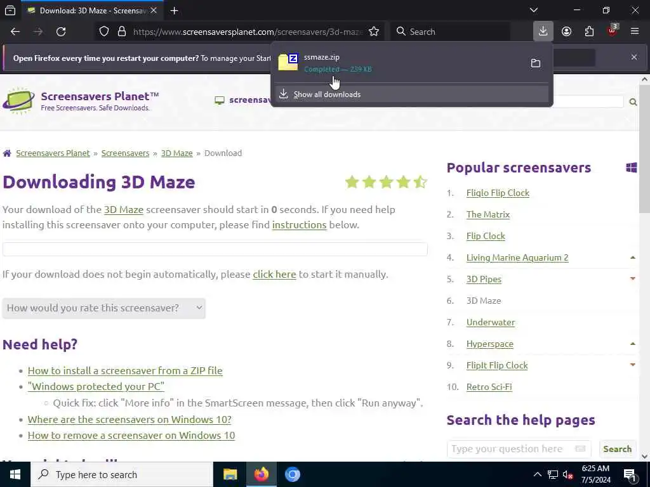650x487 pixels.
Task: Jump to the instructions link
Action: (x=299, y=225)
